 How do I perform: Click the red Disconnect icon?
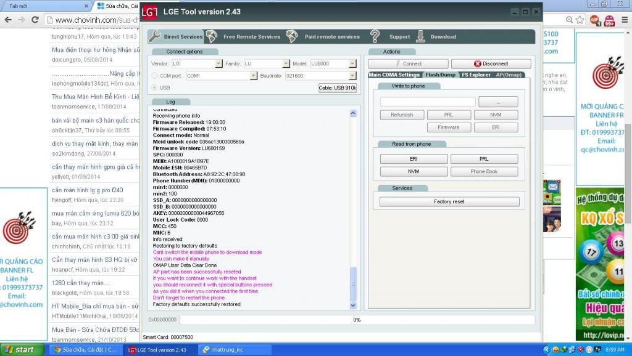point(478,63)
